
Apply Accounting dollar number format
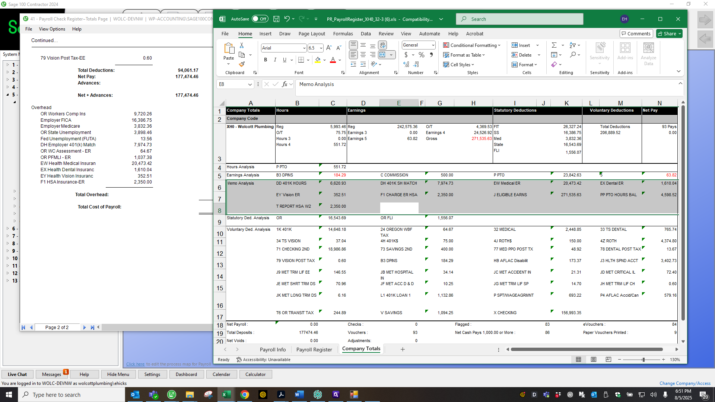pos(406,55)
